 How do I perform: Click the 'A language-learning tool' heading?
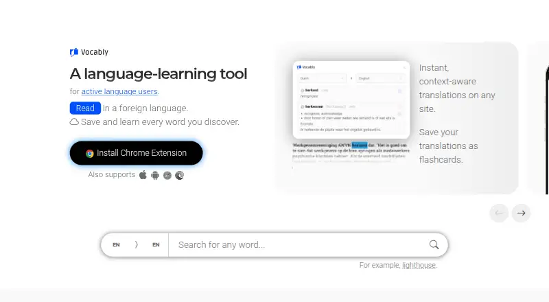click(x=159, y=74)
